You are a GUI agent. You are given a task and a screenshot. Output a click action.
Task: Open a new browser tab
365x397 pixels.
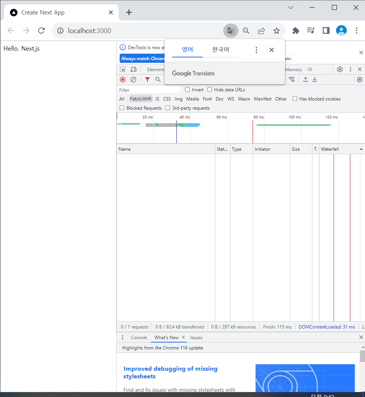pos(129,13)
